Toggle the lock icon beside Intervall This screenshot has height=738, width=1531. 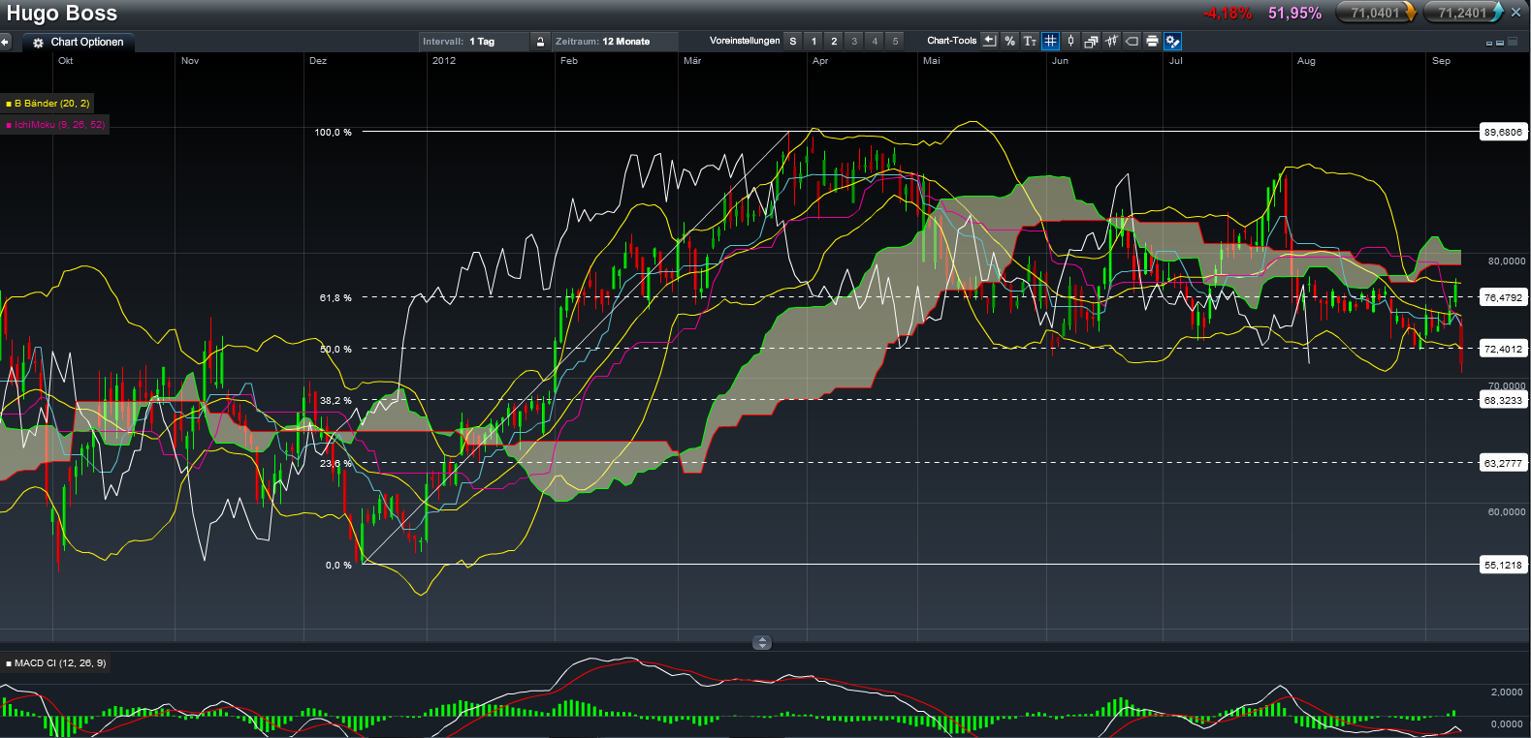[x=541, y=42]
